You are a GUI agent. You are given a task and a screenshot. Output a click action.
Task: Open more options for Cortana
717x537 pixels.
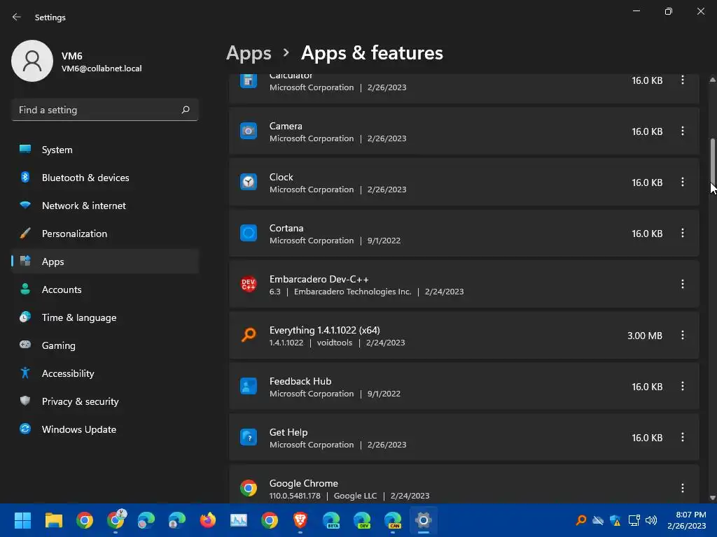682,234
